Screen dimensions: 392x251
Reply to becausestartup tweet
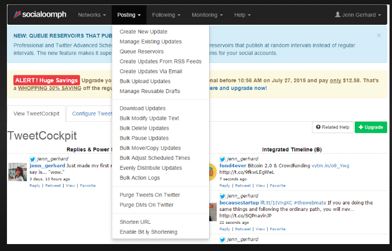[225, 229]
